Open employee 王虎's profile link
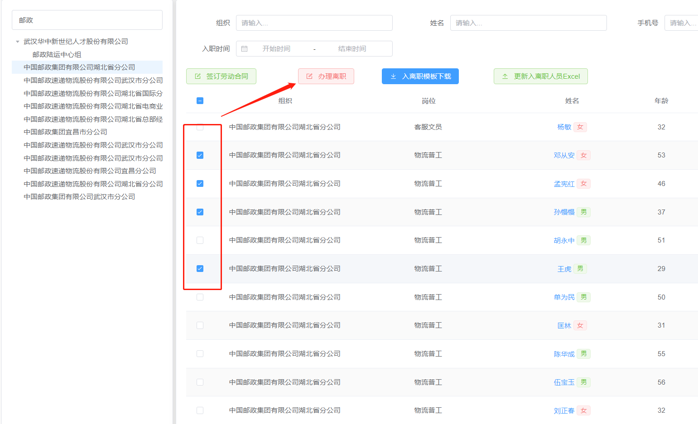This screenshot has width=698, height=424. point(564,269)
